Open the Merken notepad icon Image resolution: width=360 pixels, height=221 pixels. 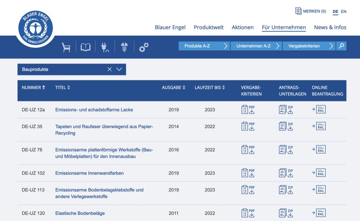click(298, 11)
